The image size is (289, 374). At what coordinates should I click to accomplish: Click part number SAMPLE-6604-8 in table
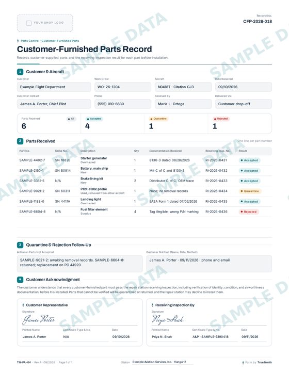coord(33,212)
